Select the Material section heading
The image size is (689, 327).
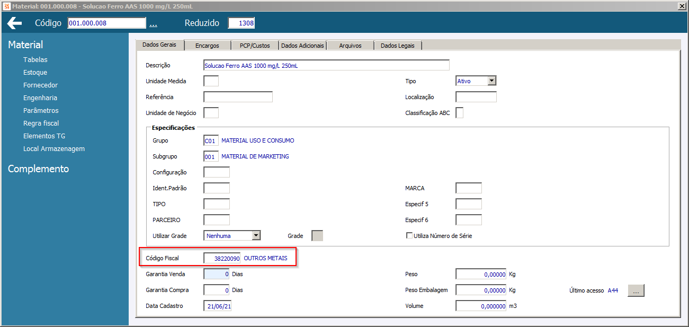25,45
